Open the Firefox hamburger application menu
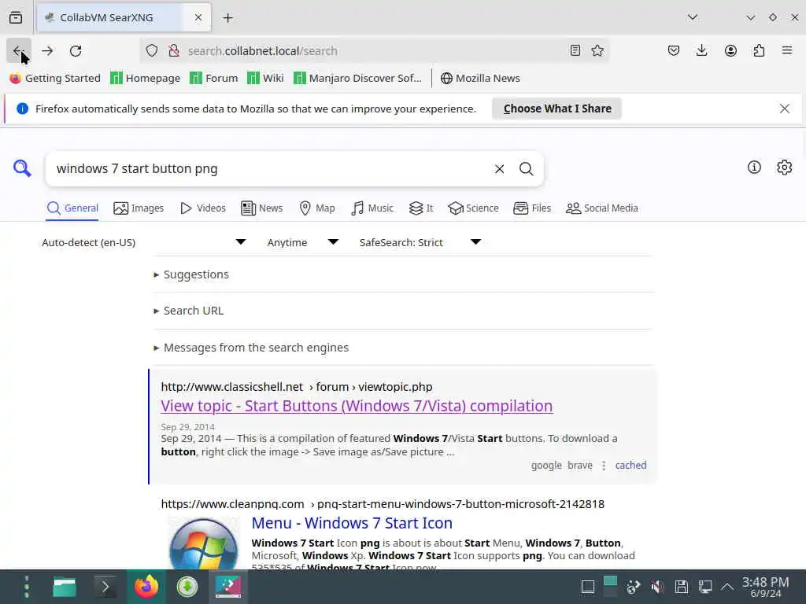Screen dimensions: 806x604 (787, 50)
